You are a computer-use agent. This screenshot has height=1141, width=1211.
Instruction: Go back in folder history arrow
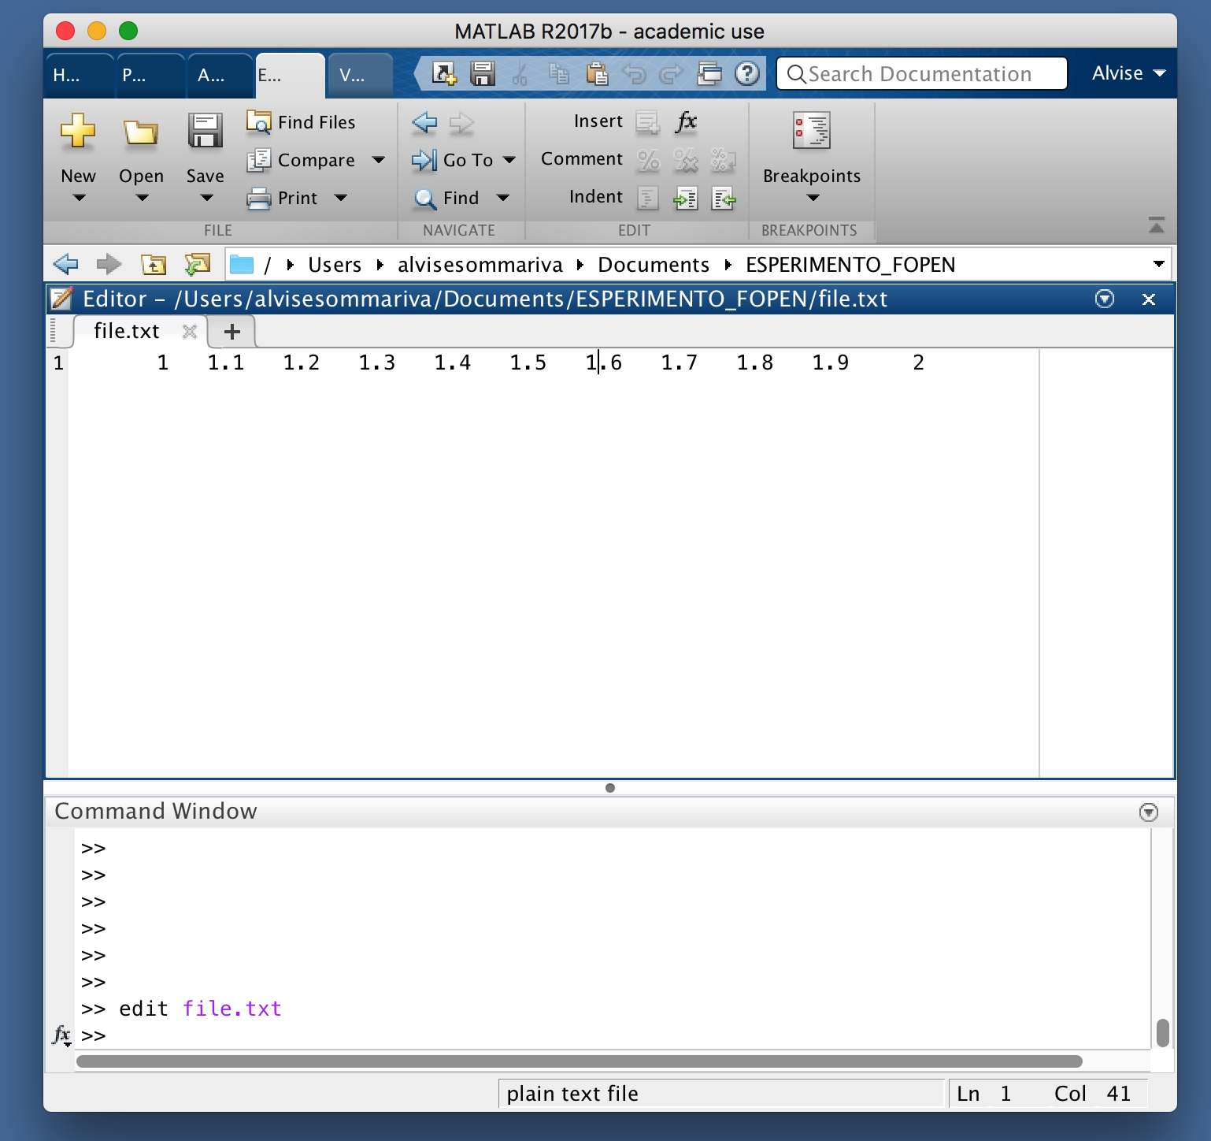(65, 264)
